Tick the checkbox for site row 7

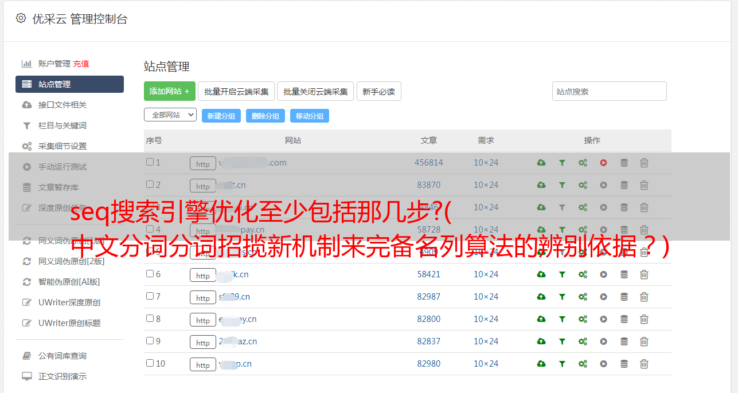pyautogui.click(x=150, y=296)
